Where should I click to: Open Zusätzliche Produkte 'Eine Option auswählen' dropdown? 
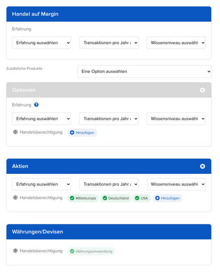click(x=144, y=71)
